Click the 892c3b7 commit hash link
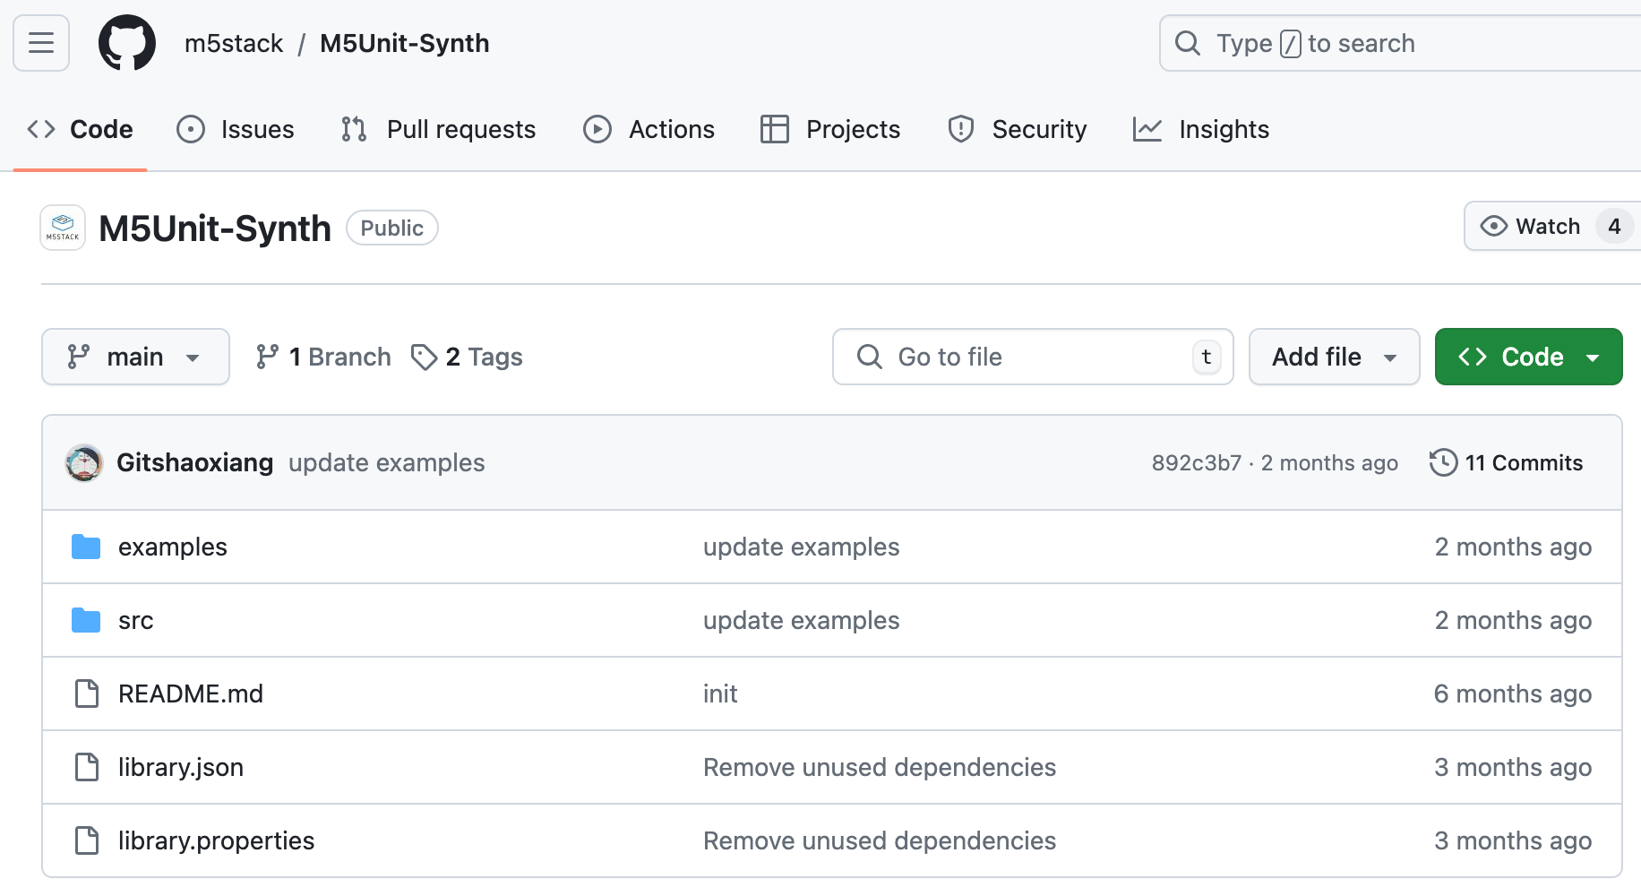The width and height of the screenshot is (1641, 896). 1196,463
